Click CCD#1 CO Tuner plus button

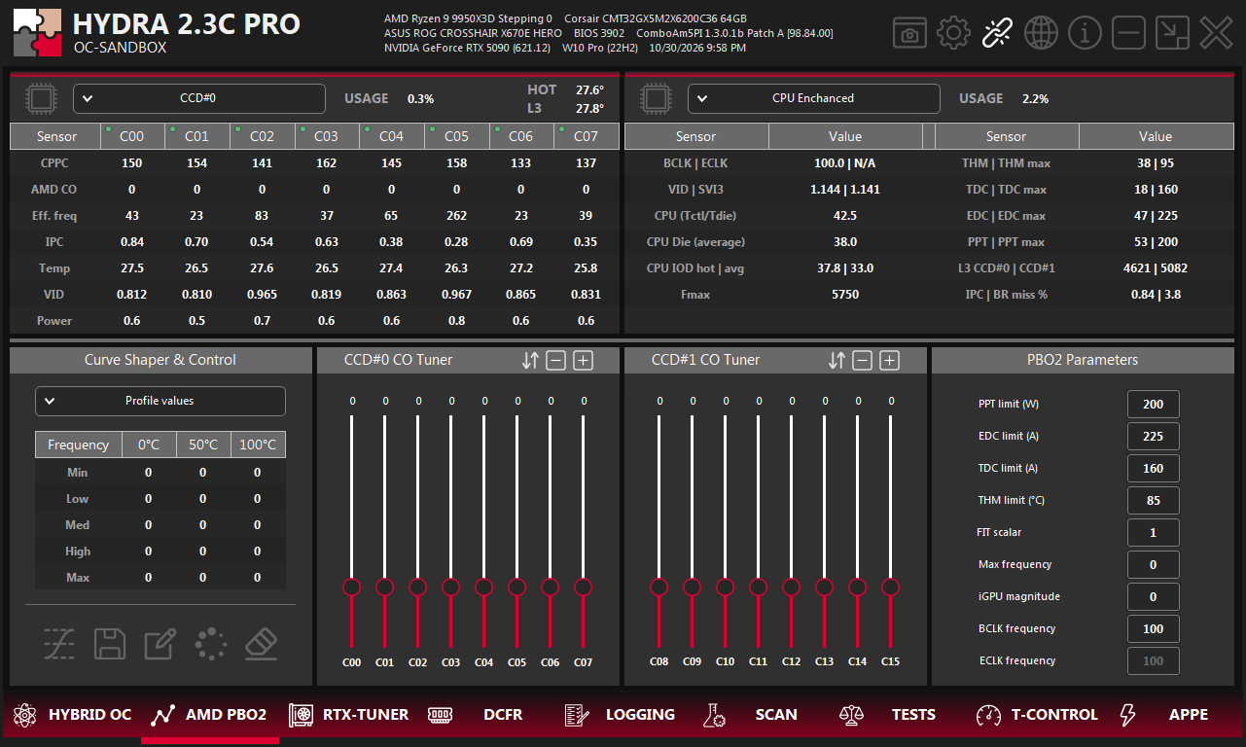click(889, 361)
